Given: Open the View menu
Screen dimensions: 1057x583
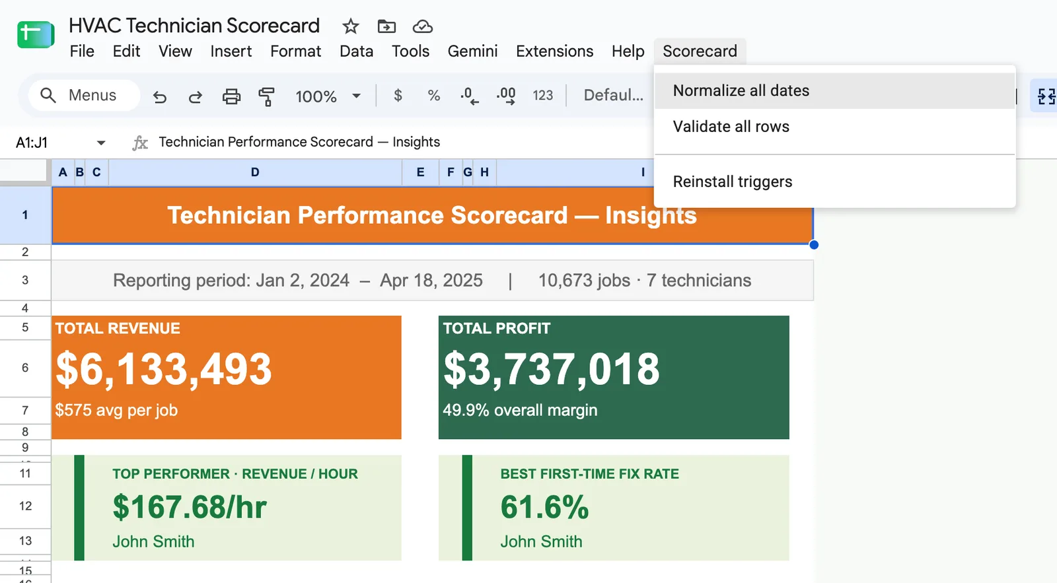Looking at the screenshot, I should (x=175, y=51).
